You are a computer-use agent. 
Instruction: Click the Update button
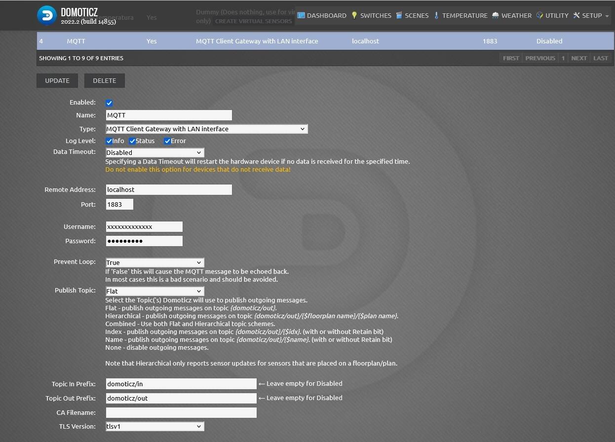(57, 80)
